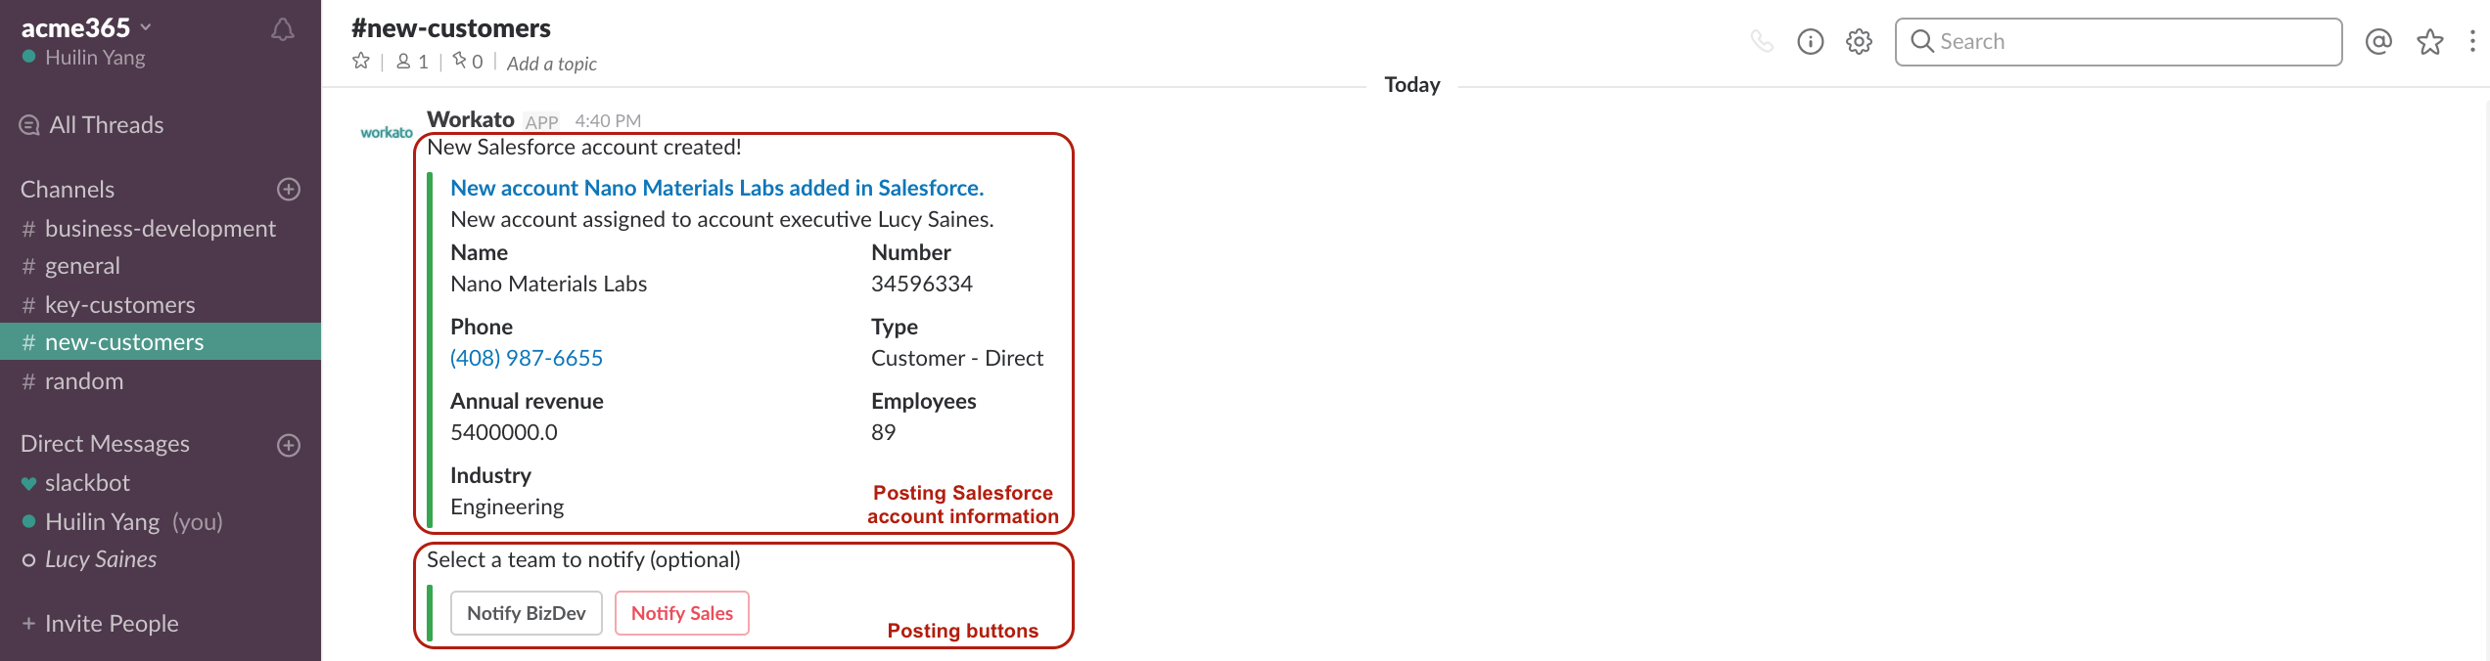Open channel settings gear icon
This screenshot has height=661, width=2490.
(1859, 41)
